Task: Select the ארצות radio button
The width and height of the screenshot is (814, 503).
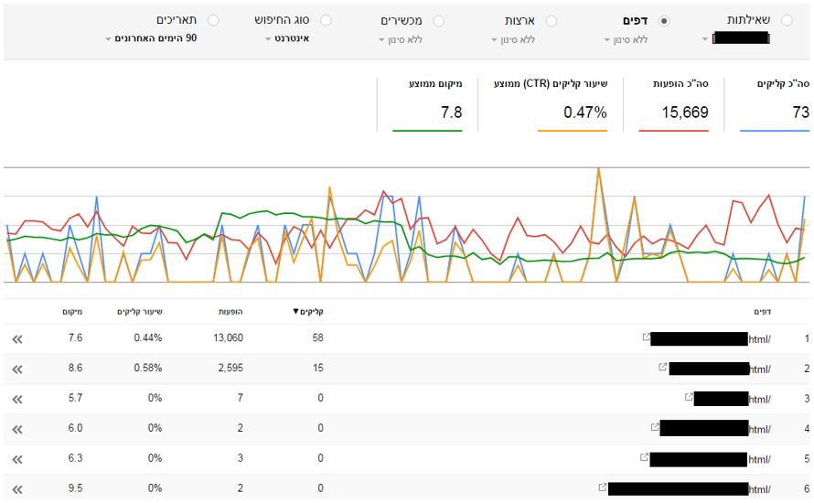Action: pos(552,20)
